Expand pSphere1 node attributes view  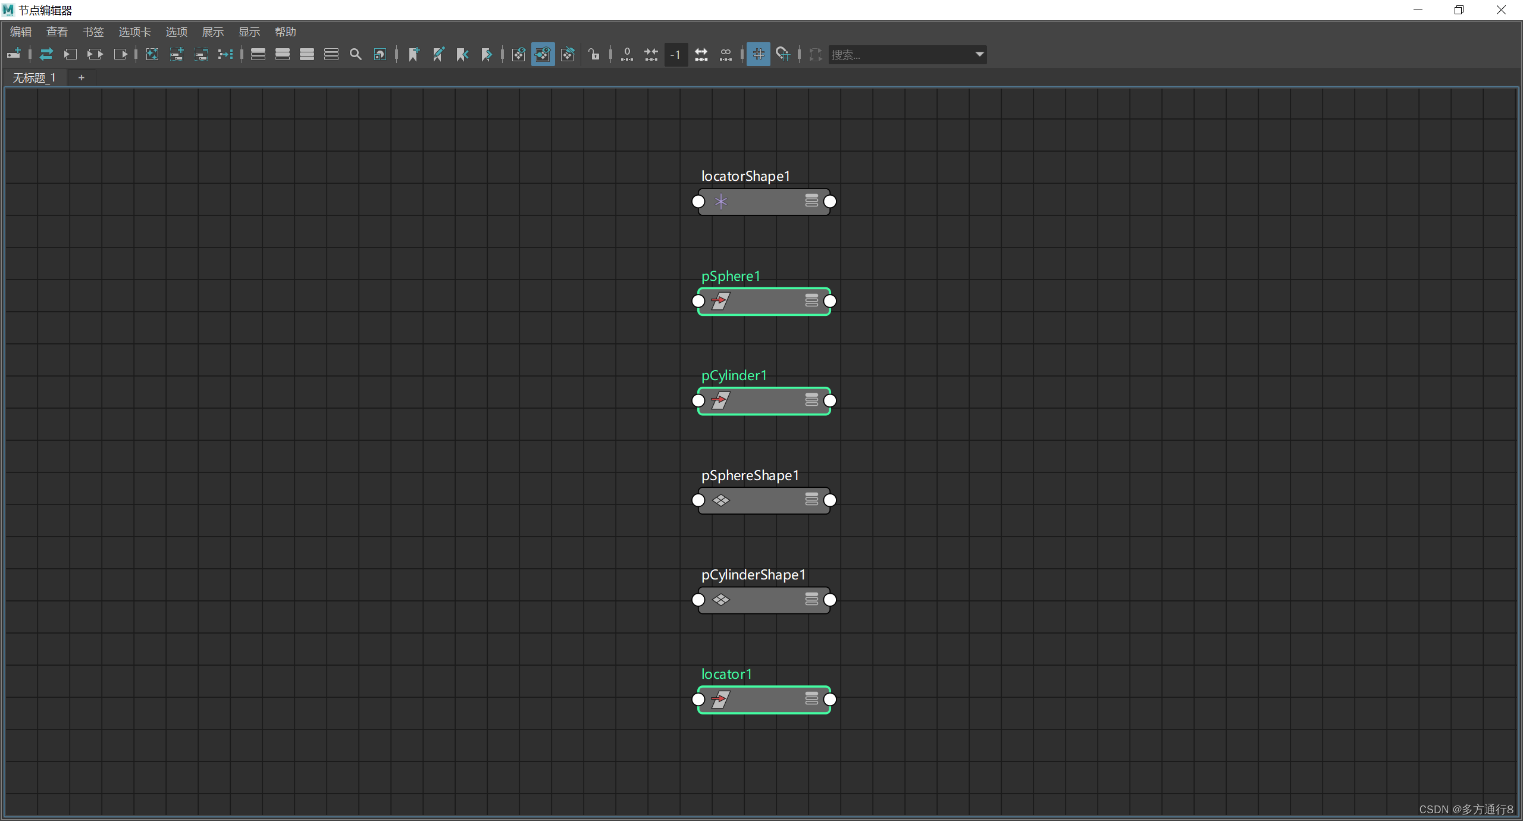811,301
